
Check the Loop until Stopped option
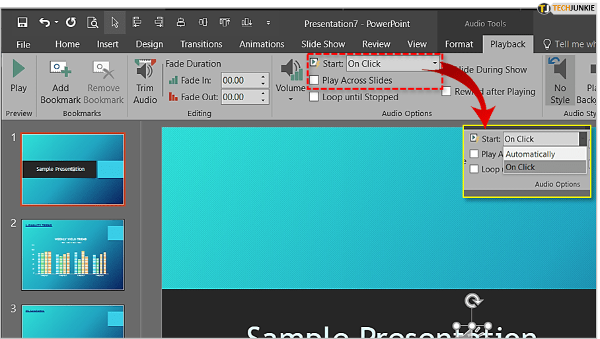[315, 97]
